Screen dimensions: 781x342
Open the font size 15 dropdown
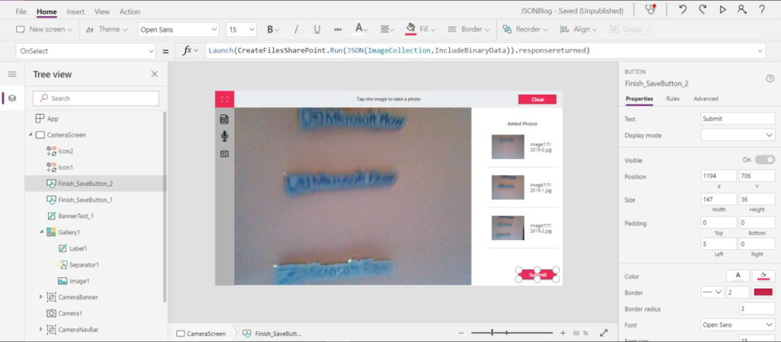pos(242,30)
